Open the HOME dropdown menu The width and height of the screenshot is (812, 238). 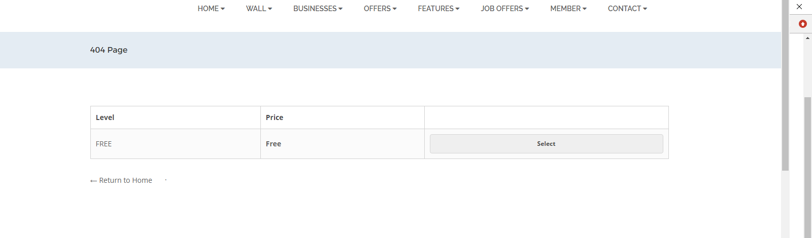pyautogui.click(x=211, y=9)
